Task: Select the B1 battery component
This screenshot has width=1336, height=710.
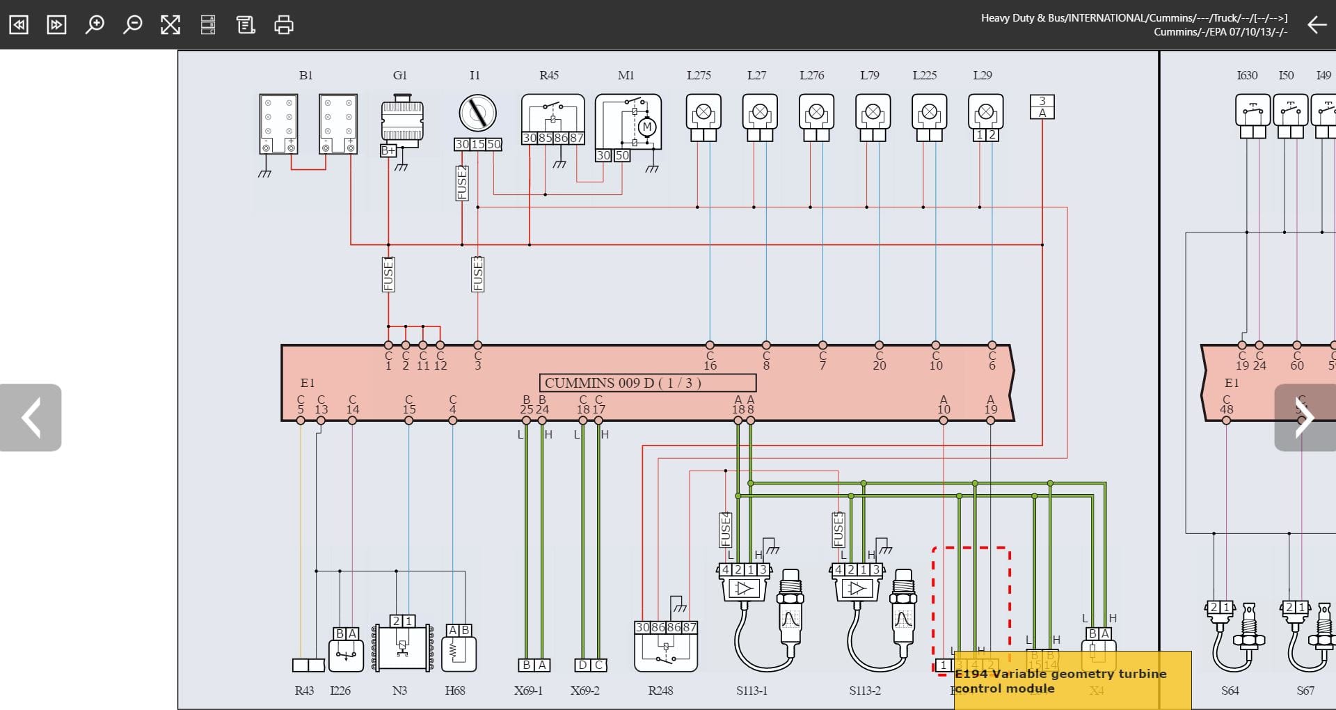Action: 278,124
